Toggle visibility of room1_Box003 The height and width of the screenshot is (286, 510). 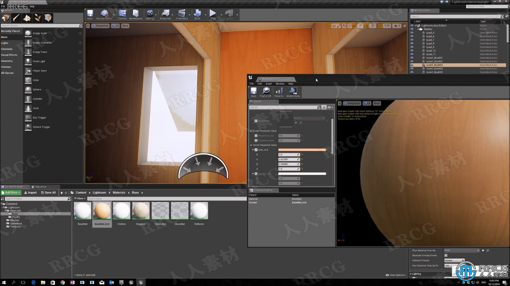point(412,65)
